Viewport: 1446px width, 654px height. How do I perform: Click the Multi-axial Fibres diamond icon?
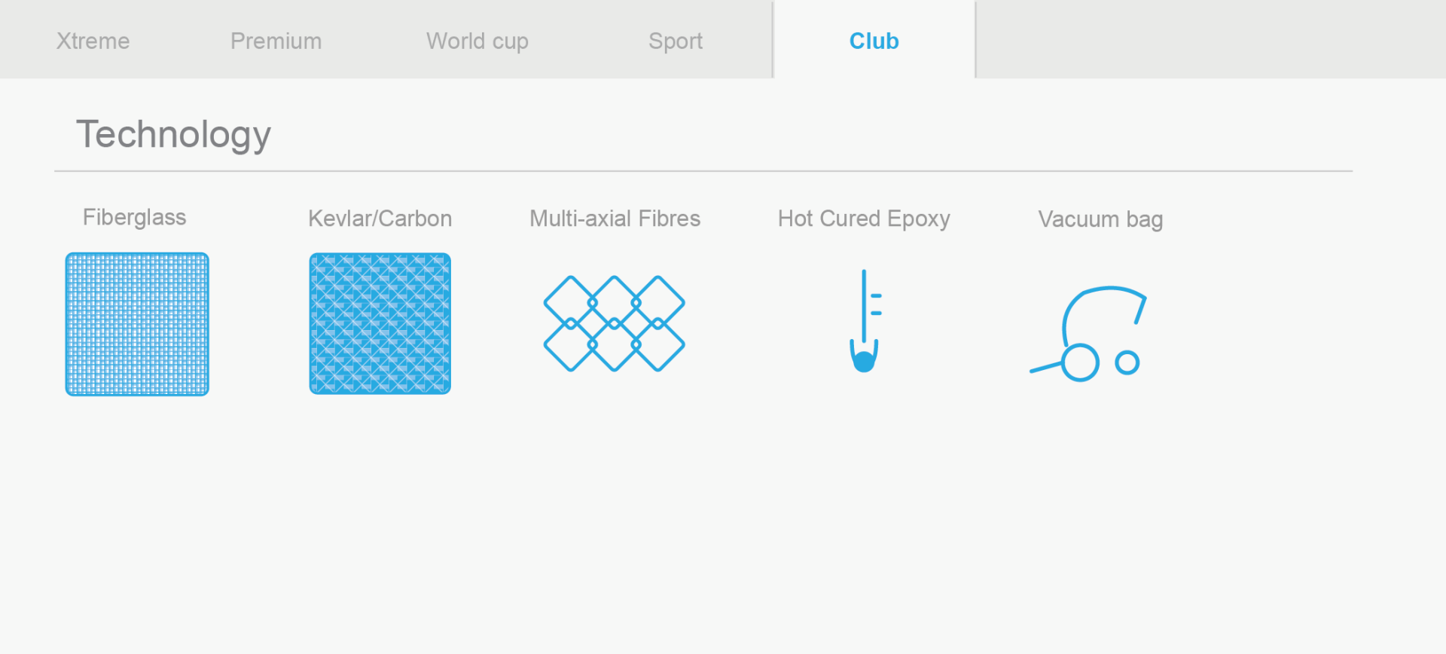614,323
